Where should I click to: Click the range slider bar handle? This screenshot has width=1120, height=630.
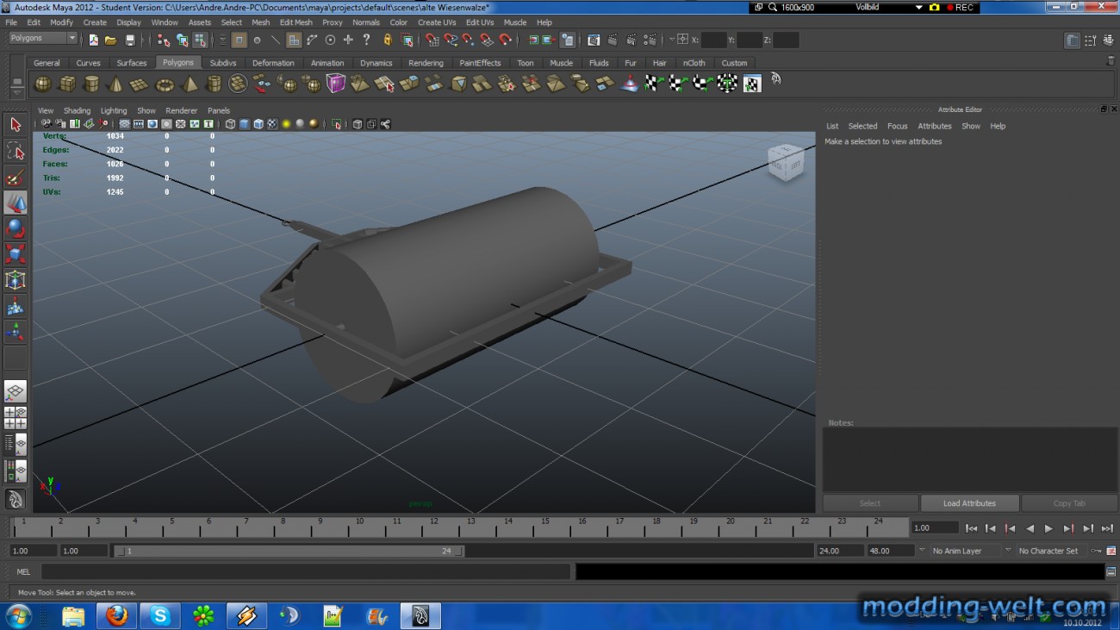(x=289, y=551)
